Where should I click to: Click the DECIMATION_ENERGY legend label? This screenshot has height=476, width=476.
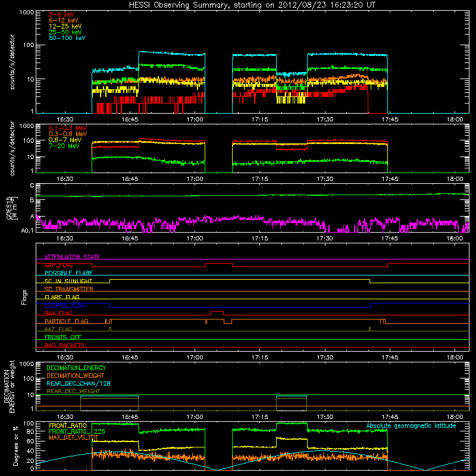tap(76, 368)
